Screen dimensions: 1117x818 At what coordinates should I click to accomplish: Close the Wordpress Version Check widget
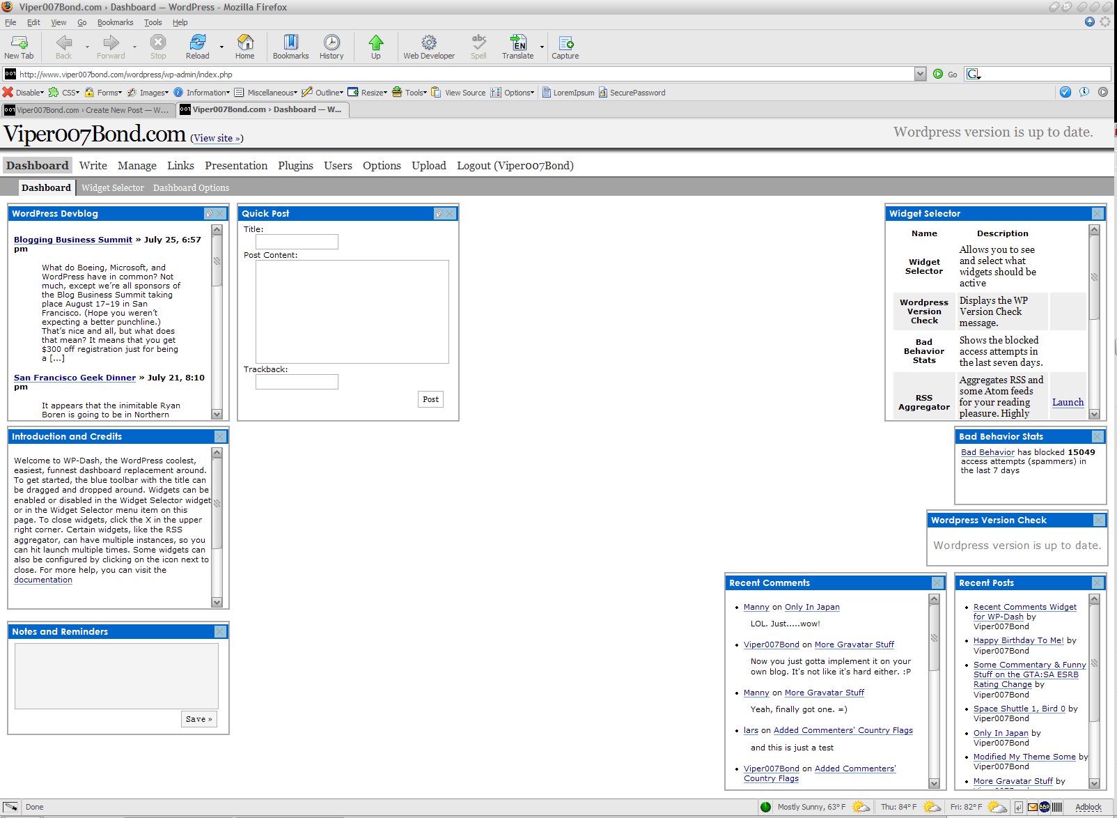coord(1099,520)
